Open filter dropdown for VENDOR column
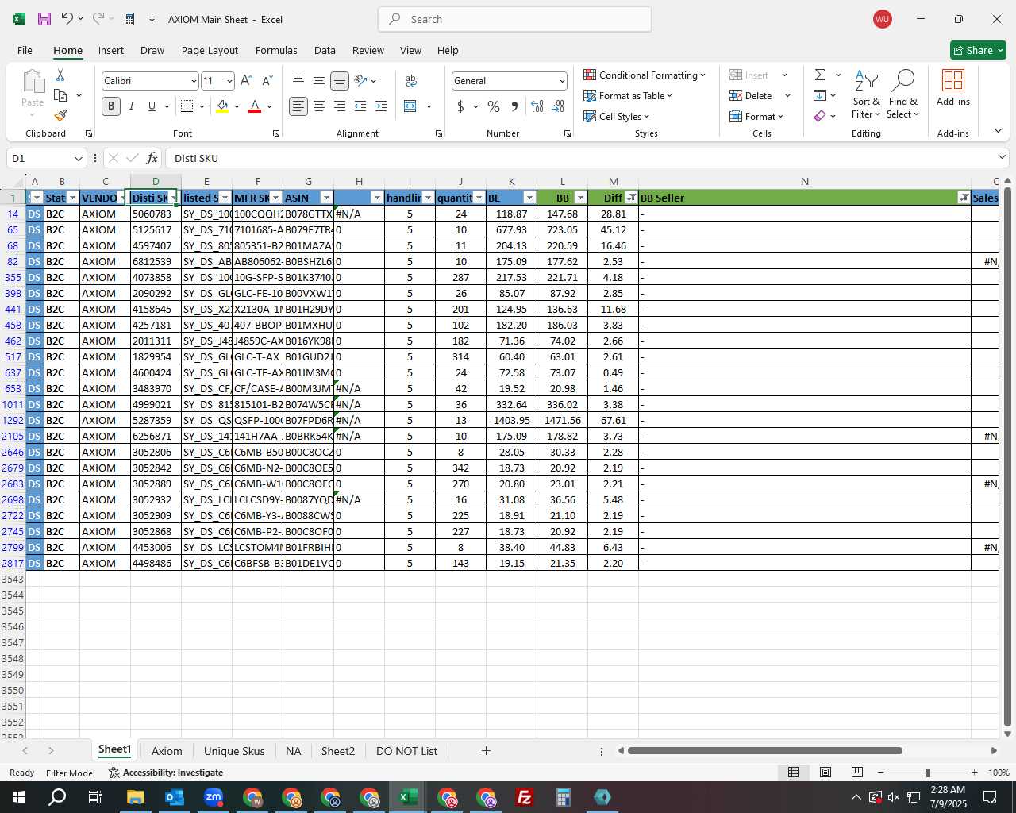Viewport: 1016px width, 813px height. pos(123,198)
